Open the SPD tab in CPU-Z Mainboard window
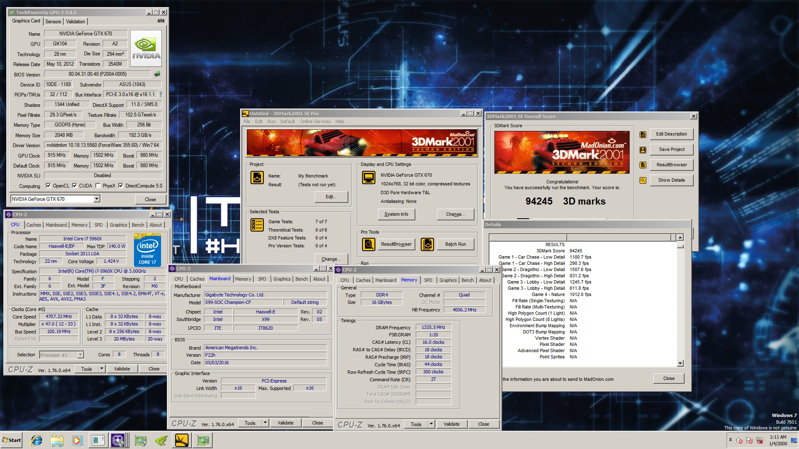 (262, 279)
